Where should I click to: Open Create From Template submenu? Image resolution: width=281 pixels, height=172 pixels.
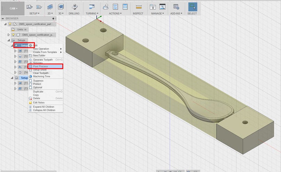point(46,52)
